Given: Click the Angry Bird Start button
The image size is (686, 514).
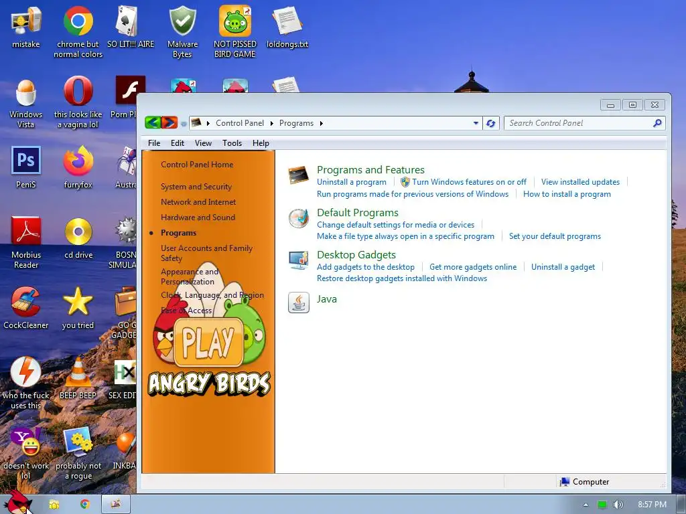Looking at the screenshot, I should [18, 503].
